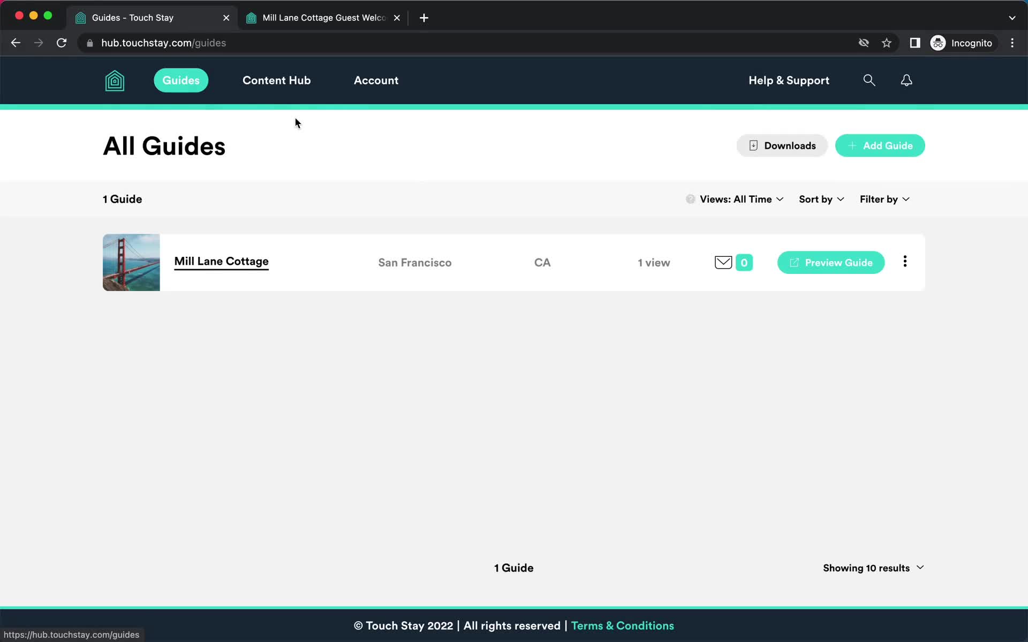Click the three-dot more options icon
Image resolution: width=1028 pixels, height=642 pixels.
(x=905, y=262)
